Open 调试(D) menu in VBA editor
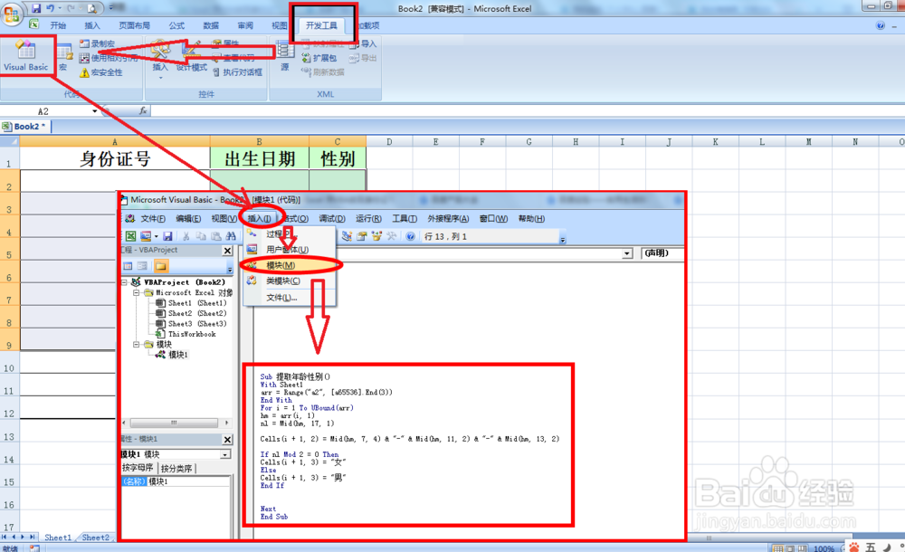 pyautogui.click(x=332, y=218)
